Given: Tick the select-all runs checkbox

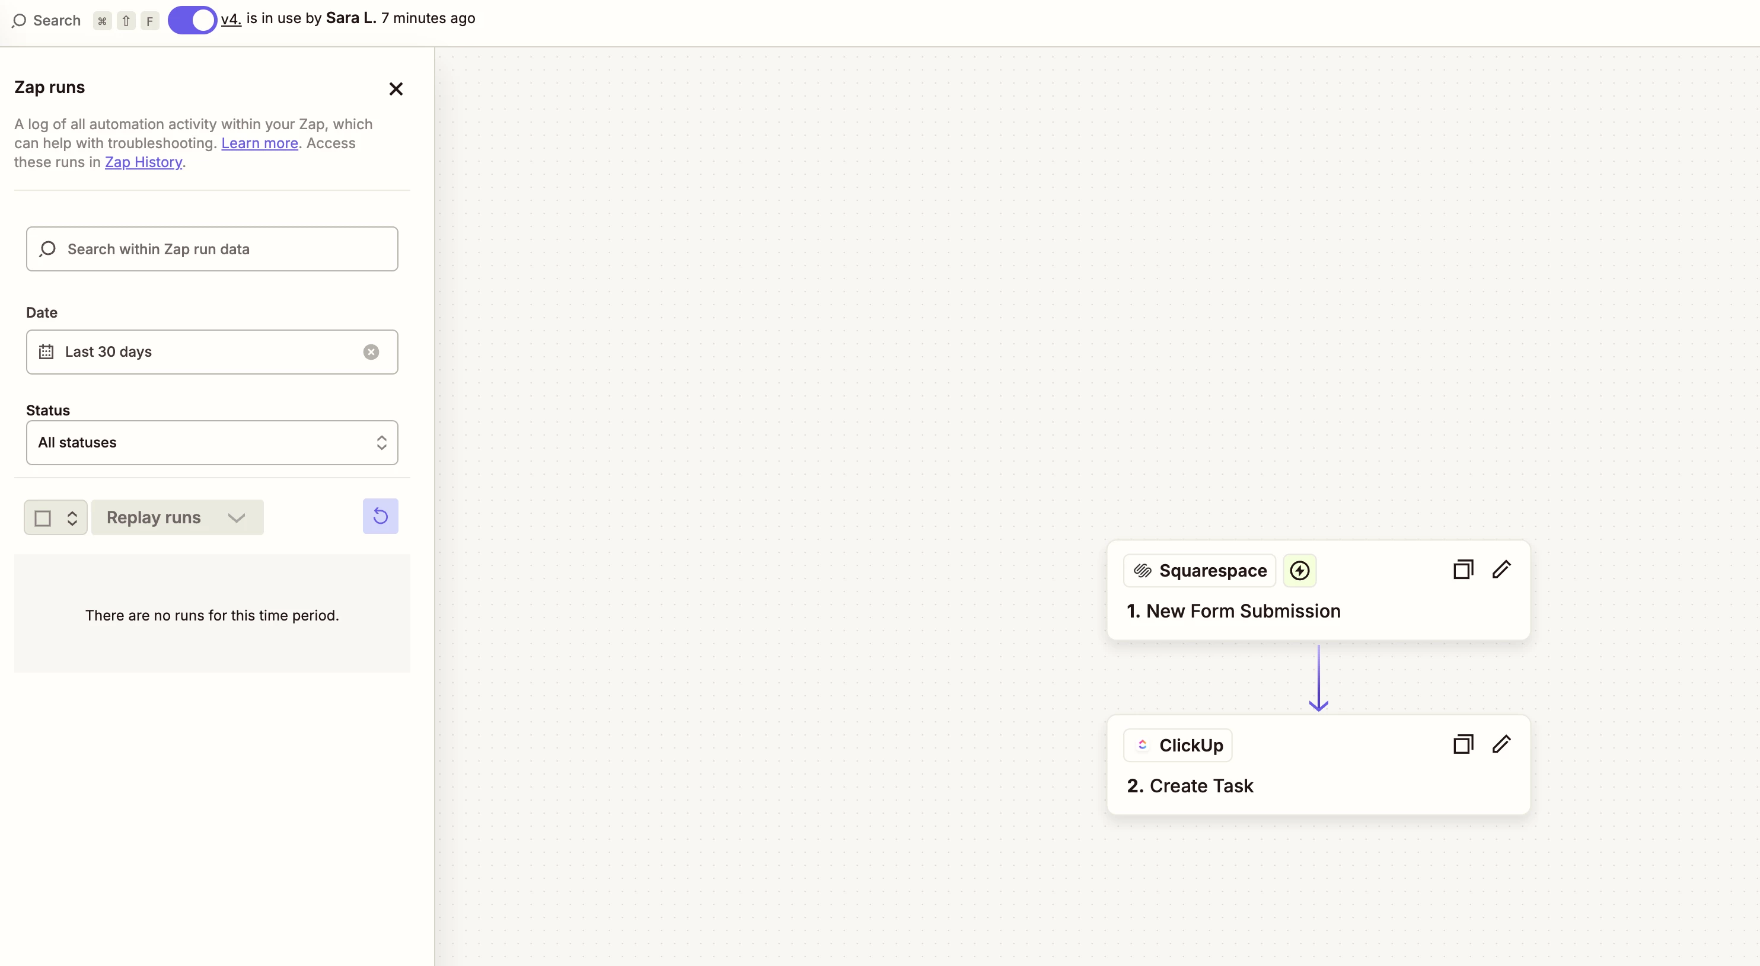Looking at the screenshot, I should tap(43, 518).
